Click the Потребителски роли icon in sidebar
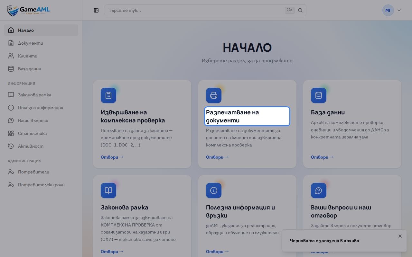 (11, 185)
